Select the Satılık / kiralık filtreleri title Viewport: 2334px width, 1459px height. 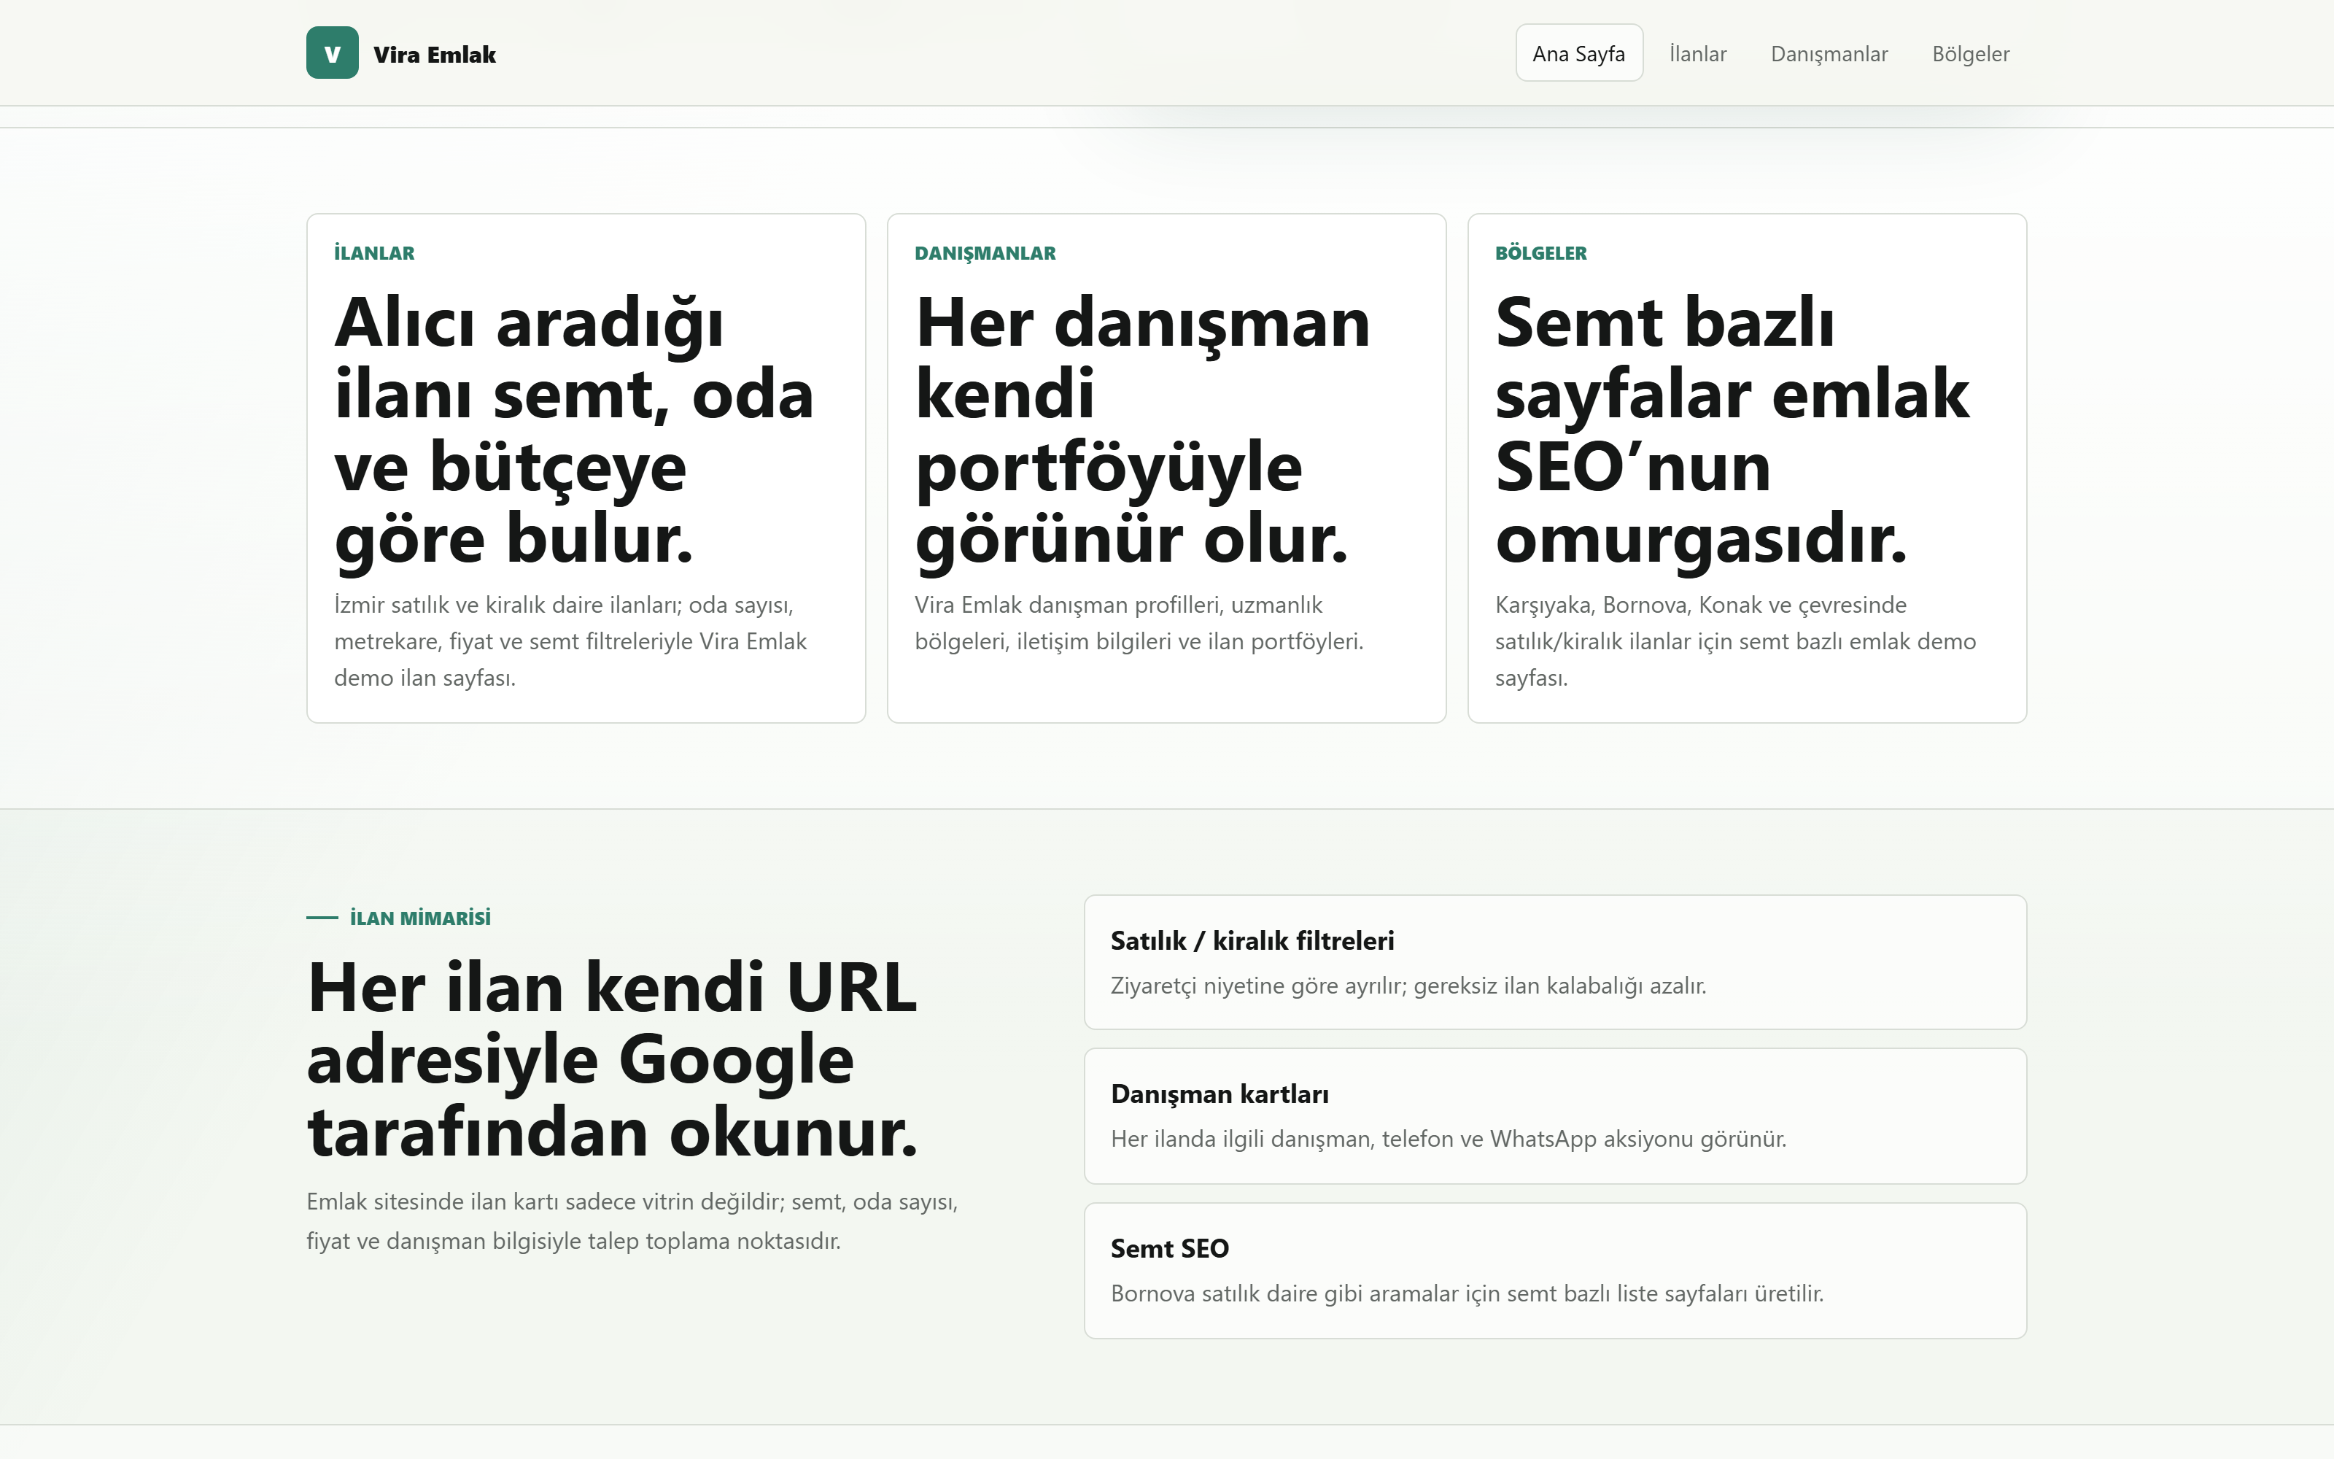[x=1252, y=941]
